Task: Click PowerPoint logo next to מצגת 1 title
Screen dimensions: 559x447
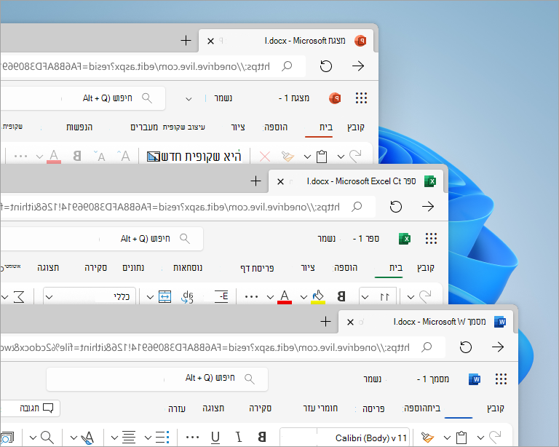Action: 335,98
